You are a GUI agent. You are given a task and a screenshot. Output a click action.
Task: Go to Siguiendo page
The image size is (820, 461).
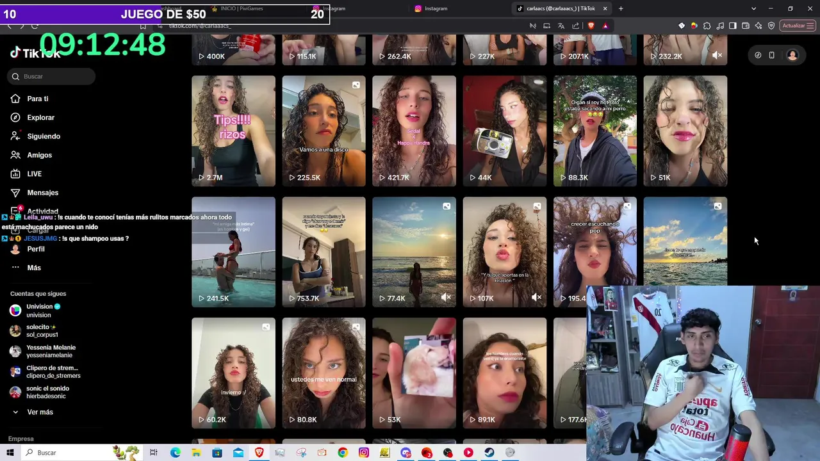pyautogui.click(x=35, y=136)
